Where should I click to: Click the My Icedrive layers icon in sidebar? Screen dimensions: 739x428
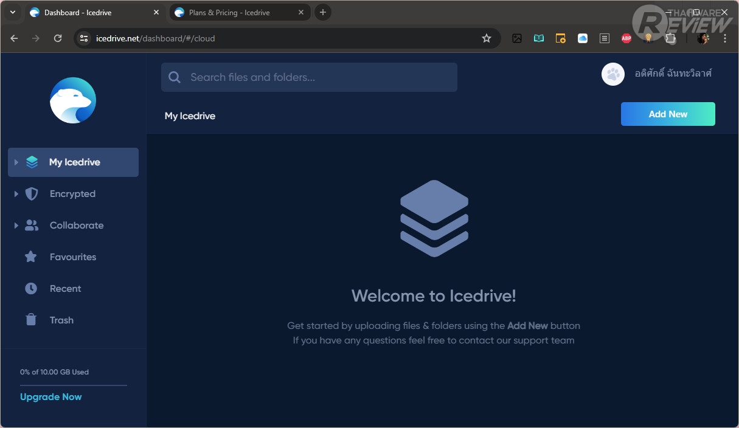pos(32,162)
